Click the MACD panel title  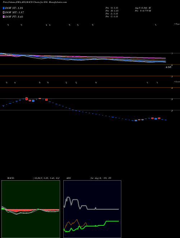point(10,178)
